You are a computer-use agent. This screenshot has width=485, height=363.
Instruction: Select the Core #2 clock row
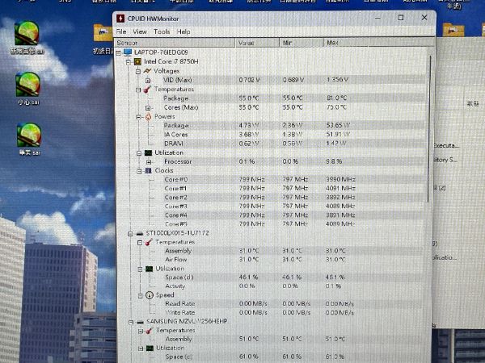tap(293, 198)
